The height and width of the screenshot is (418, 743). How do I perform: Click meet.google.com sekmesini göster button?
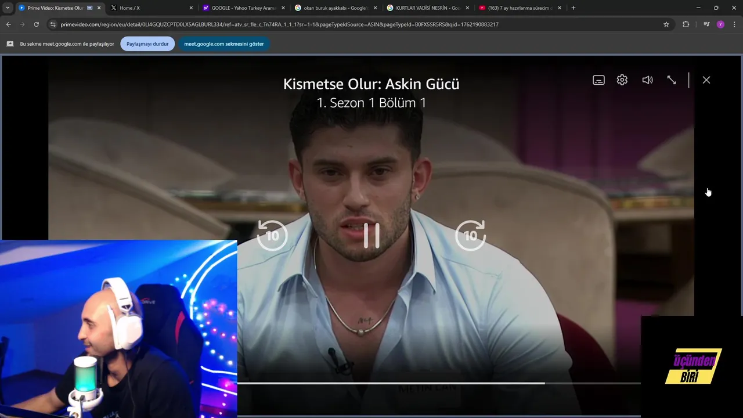click(224, 44)
